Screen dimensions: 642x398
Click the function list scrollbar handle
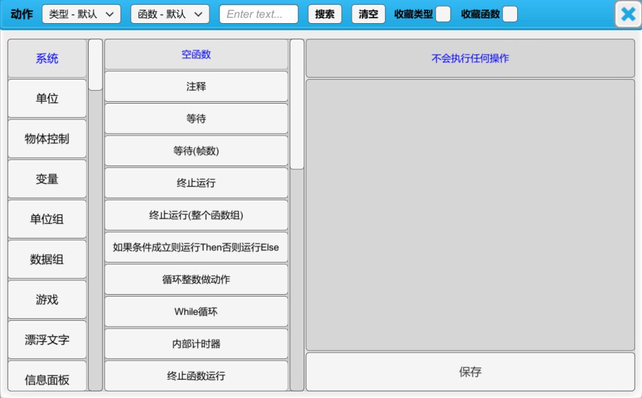[x=297, y=104]
